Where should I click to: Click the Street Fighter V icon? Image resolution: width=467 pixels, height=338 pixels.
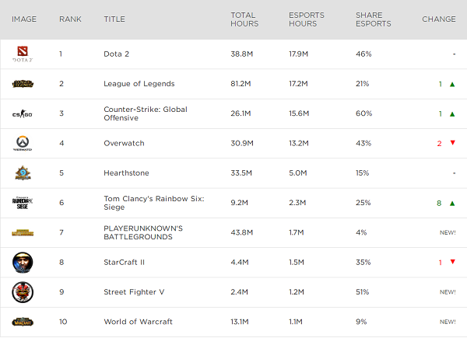coord(23,292)
